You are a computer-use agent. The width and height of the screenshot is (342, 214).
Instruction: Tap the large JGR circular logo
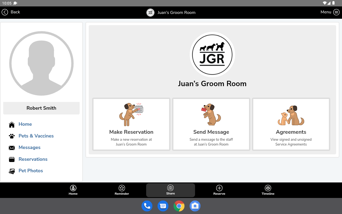tap(212, 55)
